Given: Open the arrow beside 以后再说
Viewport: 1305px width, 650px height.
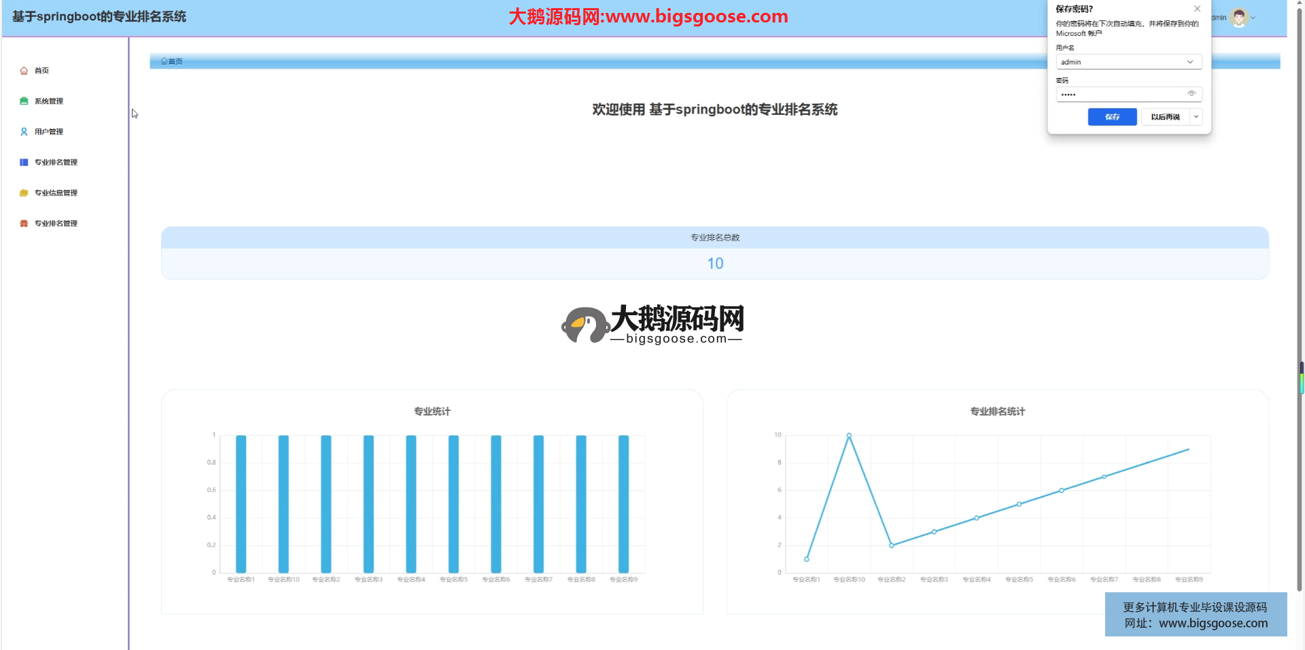Looking at the screenshot, I should (1196, 117).
